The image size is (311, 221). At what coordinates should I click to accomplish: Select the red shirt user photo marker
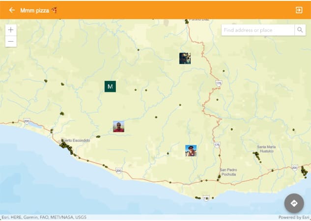[x=118, y=126]
